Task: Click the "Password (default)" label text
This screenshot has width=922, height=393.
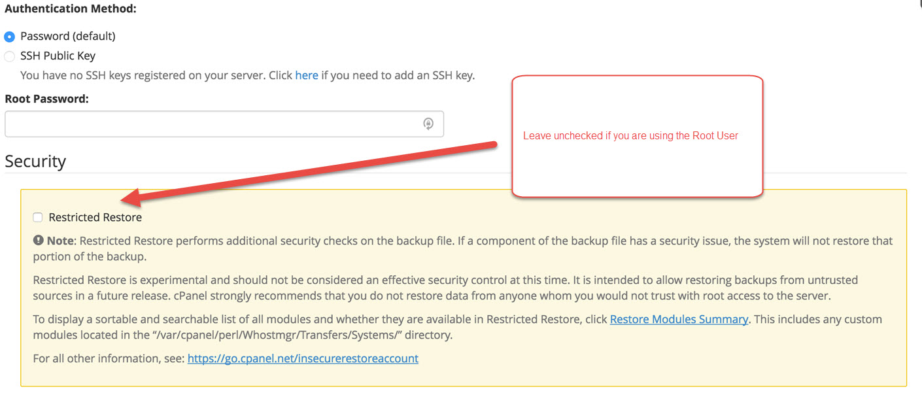Action: point(67,36)
